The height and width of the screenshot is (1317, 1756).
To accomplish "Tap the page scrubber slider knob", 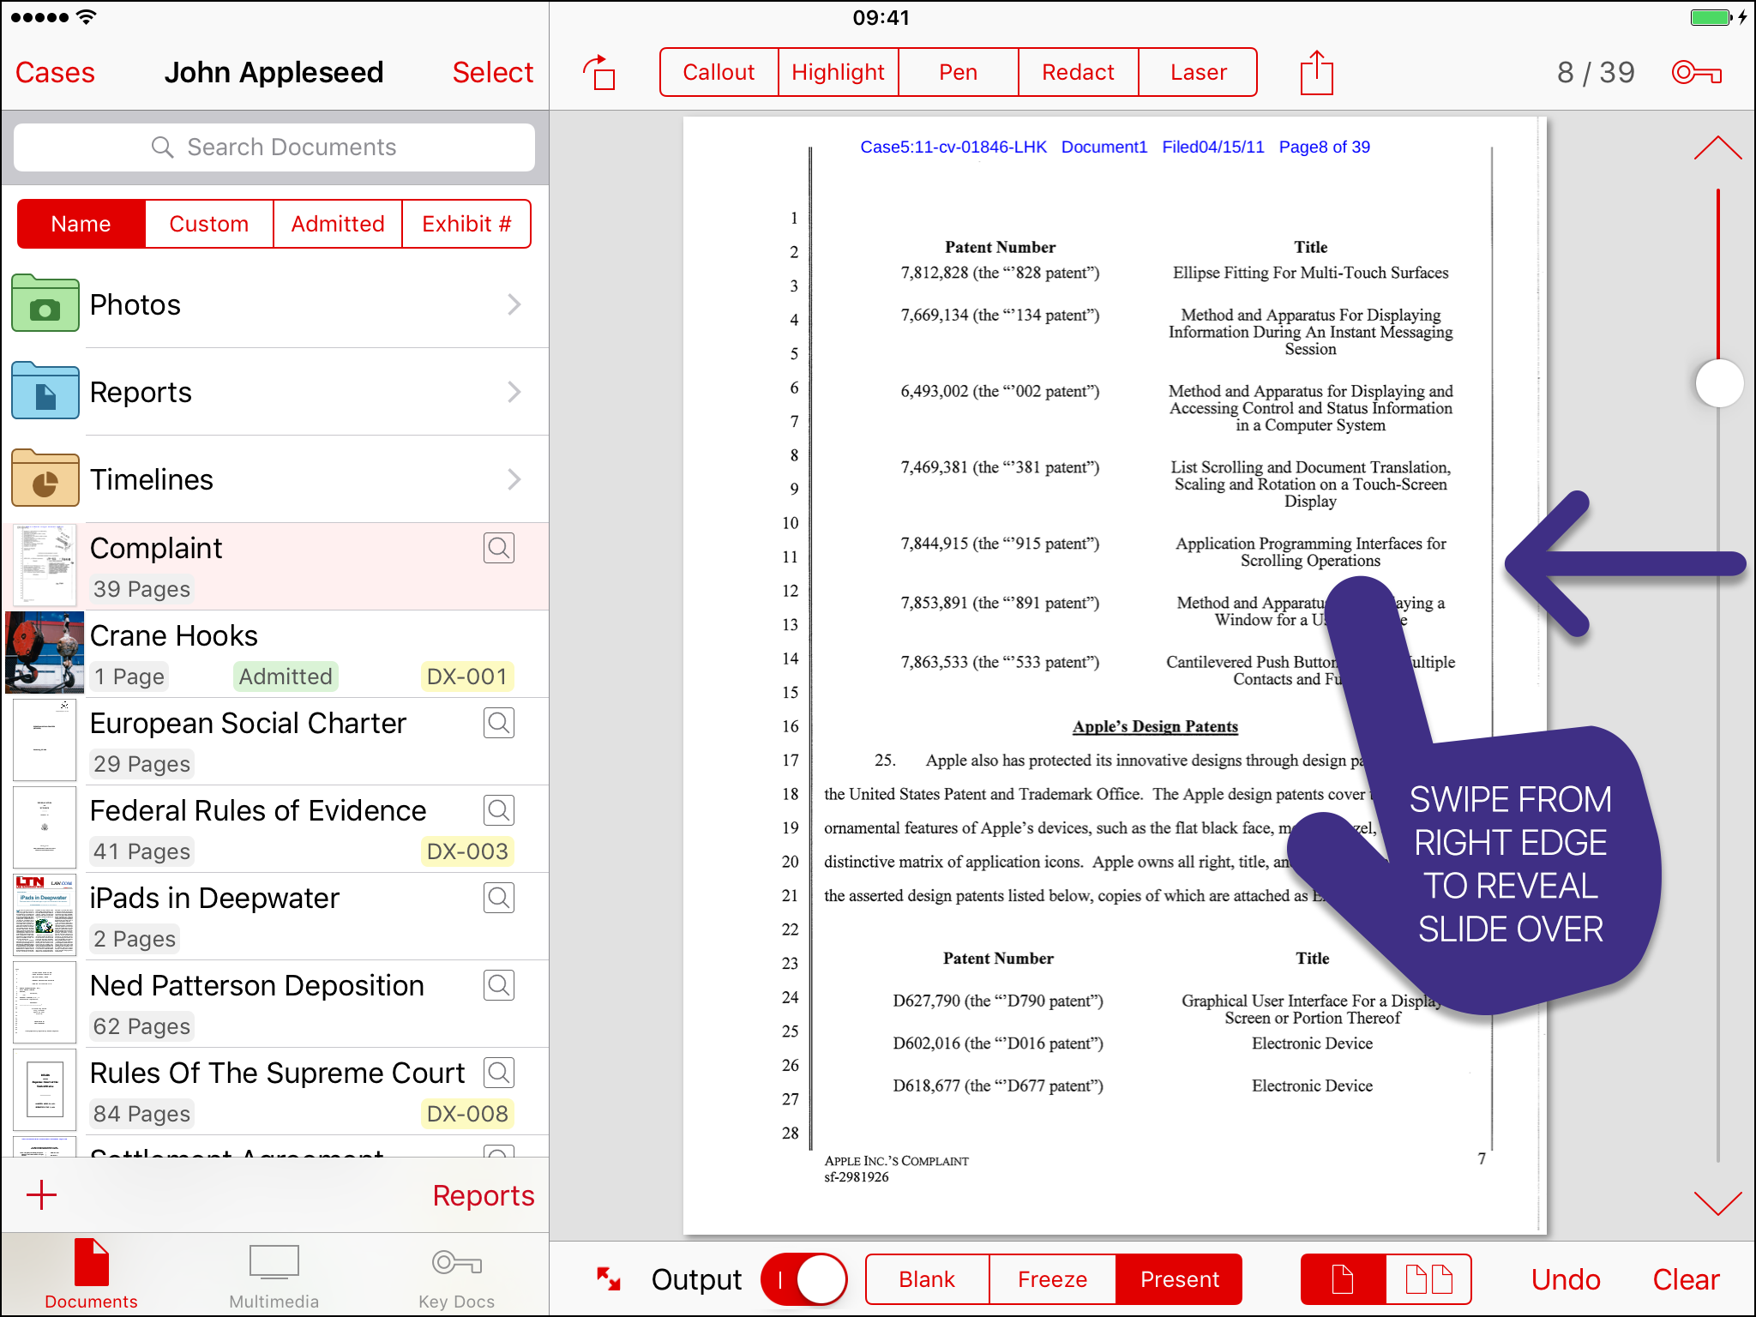I will [x=1719, y=383].
